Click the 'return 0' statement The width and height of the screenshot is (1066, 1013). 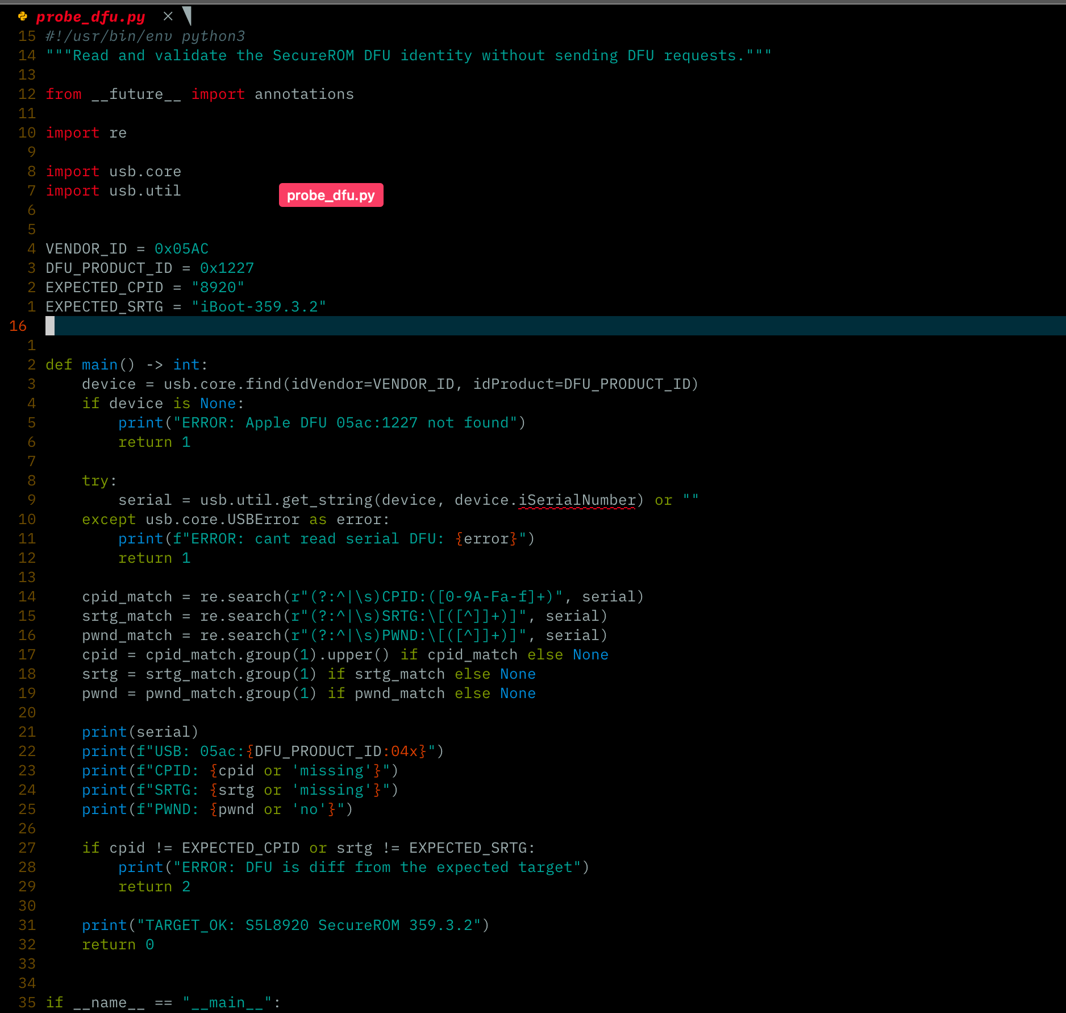point(118,945)
